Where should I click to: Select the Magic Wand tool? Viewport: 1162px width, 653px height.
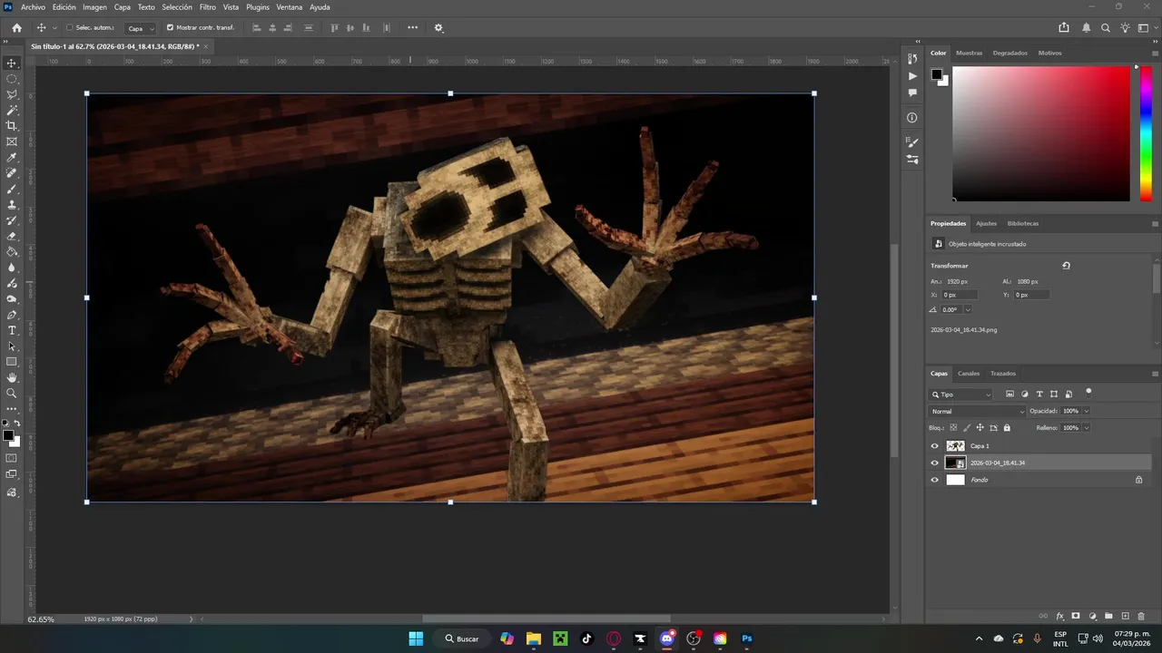[12, 110]
